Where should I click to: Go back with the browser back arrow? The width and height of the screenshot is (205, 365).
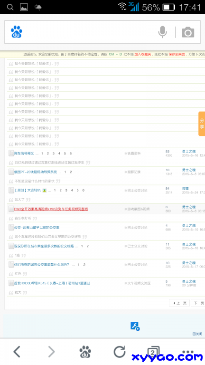coord(17,352)
